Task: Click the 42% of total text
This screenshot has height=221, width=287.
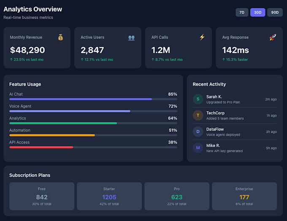Action: pyautogui.click(x=109, y=204)
